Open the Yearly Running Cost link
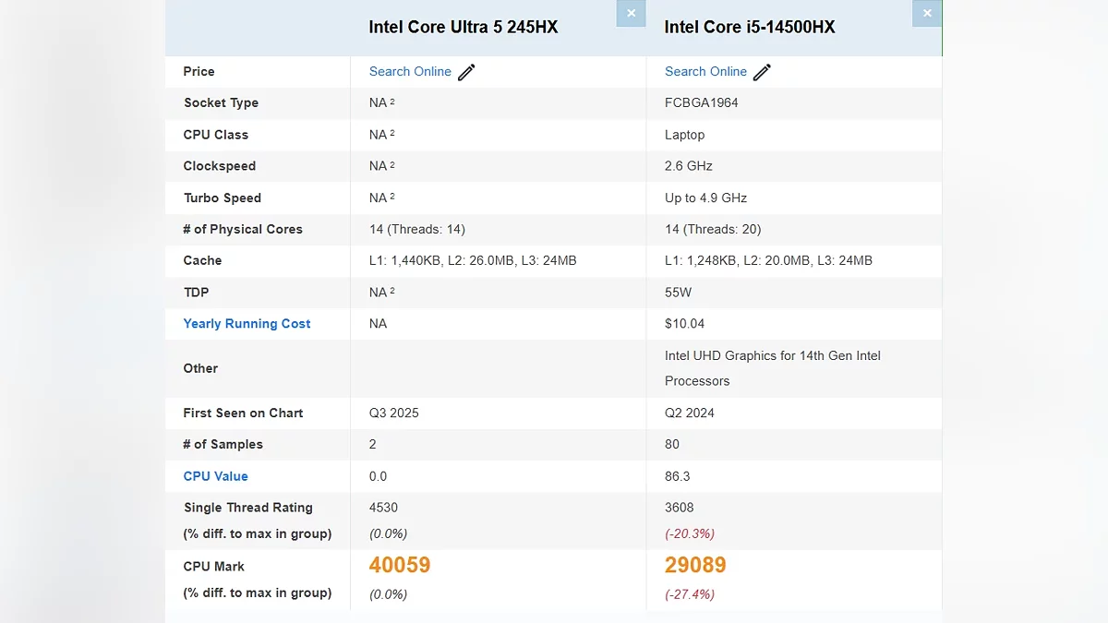 pyautogui.click(x=247, y=323)
